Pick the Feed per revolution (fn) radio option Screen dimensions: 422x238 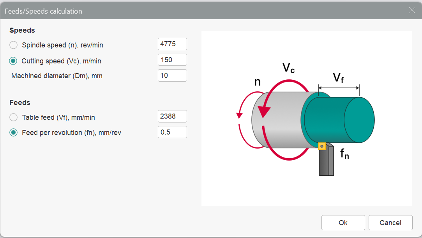14,133
